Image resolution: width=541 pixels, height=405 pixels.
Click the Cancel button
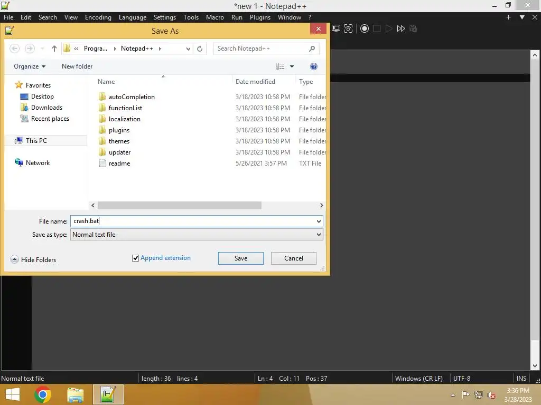pyautogui.click(x=294, y=258)
